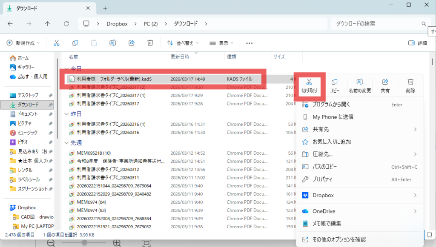This screenshot has width=436, height=247.
Task: Select プロパティ from the context menu
Action: tap(322, 179)
